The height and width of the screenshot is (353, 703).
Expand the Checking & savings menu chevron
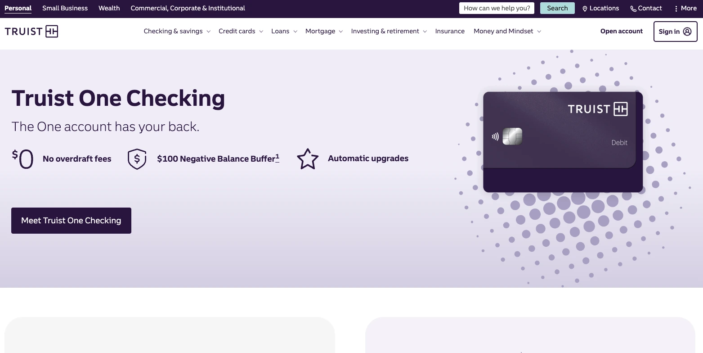[x=208, y=32]
